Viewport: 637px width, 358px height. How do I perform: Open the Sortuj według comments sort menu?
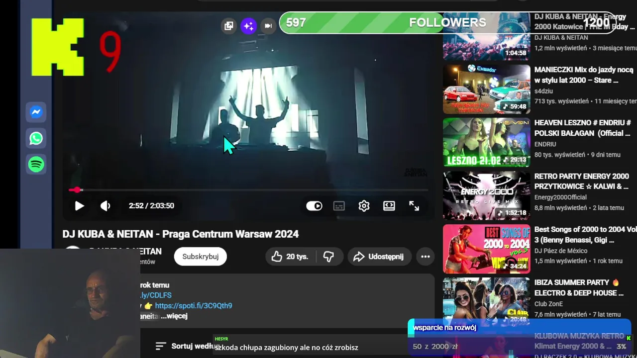click(187, 346)
